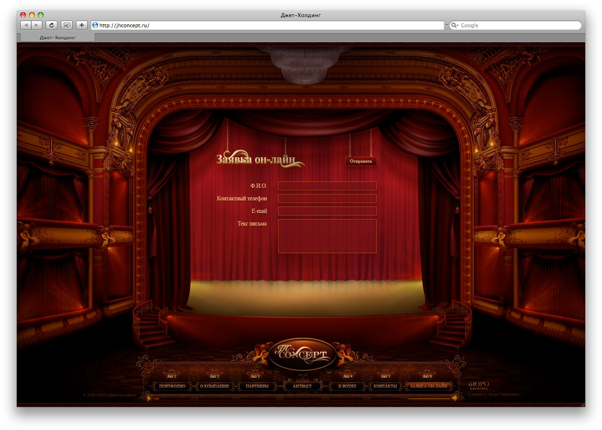The height and width of the screenshot is (430, 602).
Task: Click the Отправить submit button
Action: pos(361,161)
